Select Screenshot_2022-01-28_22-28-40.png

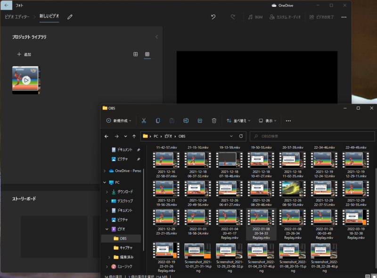point(324,258)
